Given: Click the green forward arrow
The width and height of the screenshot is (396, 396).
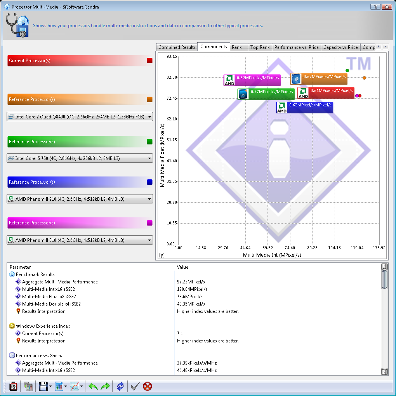Looking at the screenshot, I should [105, 386].
